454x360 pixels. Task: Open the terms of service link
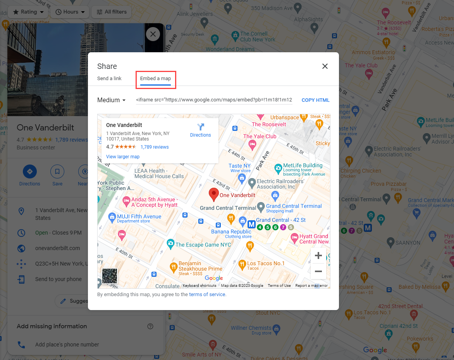pyautogui.click(x=207, y=294)
